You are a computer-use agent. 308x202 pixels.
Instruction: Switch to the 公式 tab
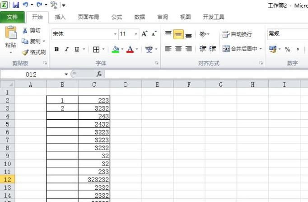(x=117, y=17)
